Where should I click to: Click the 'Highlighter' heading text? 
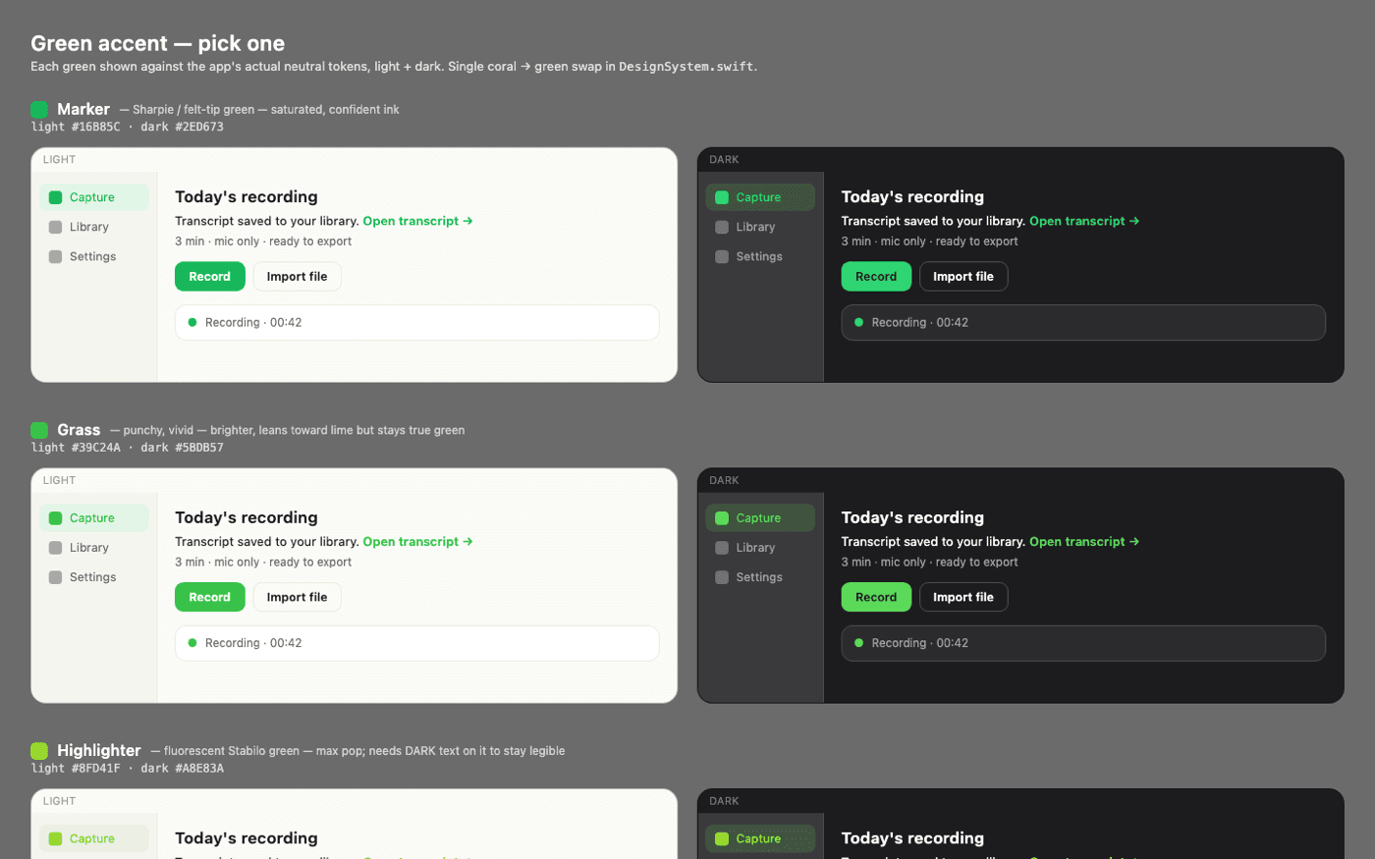(x=99, y=751)
